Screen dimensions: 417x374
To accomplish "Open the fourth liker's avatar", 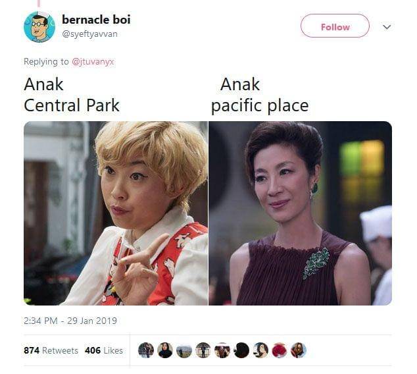I will click(203, 350).
